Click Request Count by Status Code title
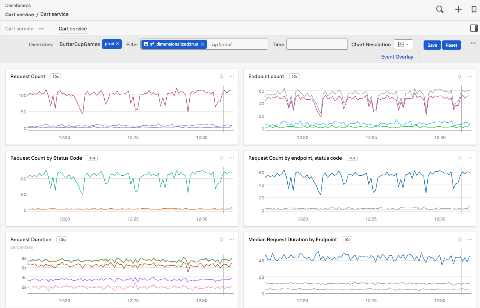This screenshot has height=308, width=480. (46, 158)
